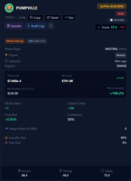Click the Timing 46.0 score
Image resolution: width=131 pixels, height=181 pixels.
[66, 175]
